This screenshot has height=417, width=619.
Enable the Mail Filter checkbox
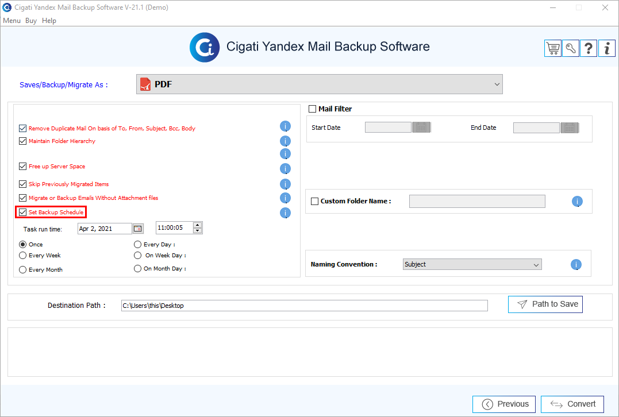(312, 109)
